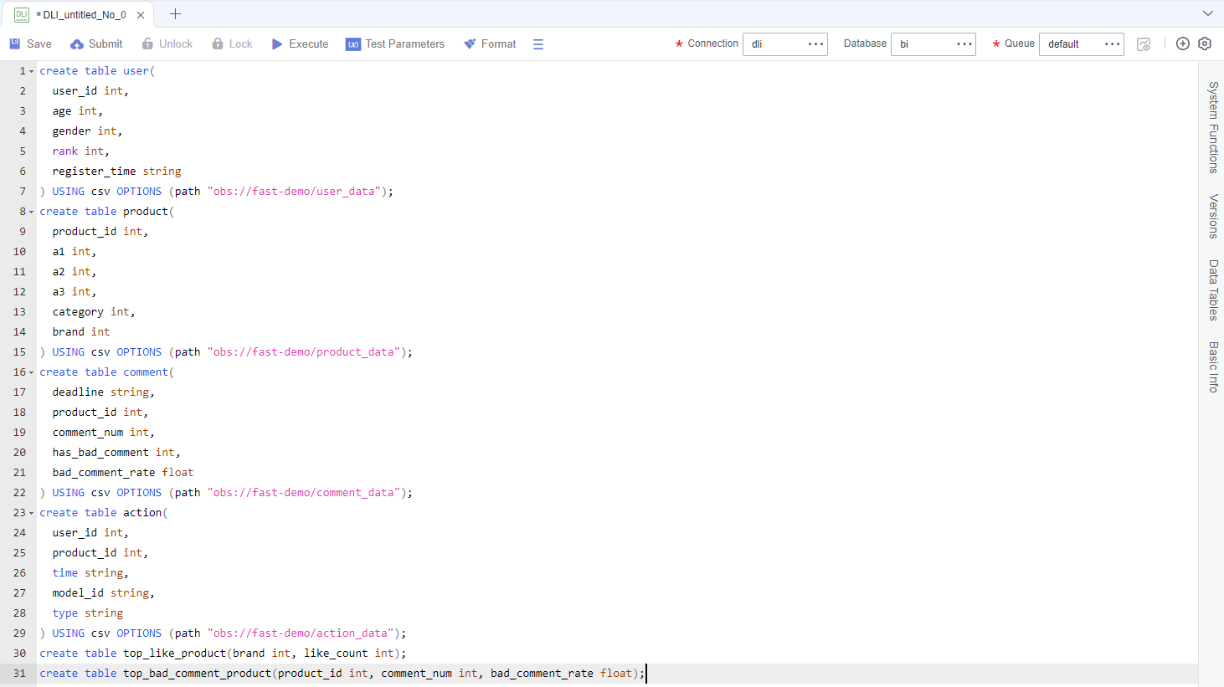Collapse the create table product block at line 8
Screen dimensions: 1224x687
32,212
